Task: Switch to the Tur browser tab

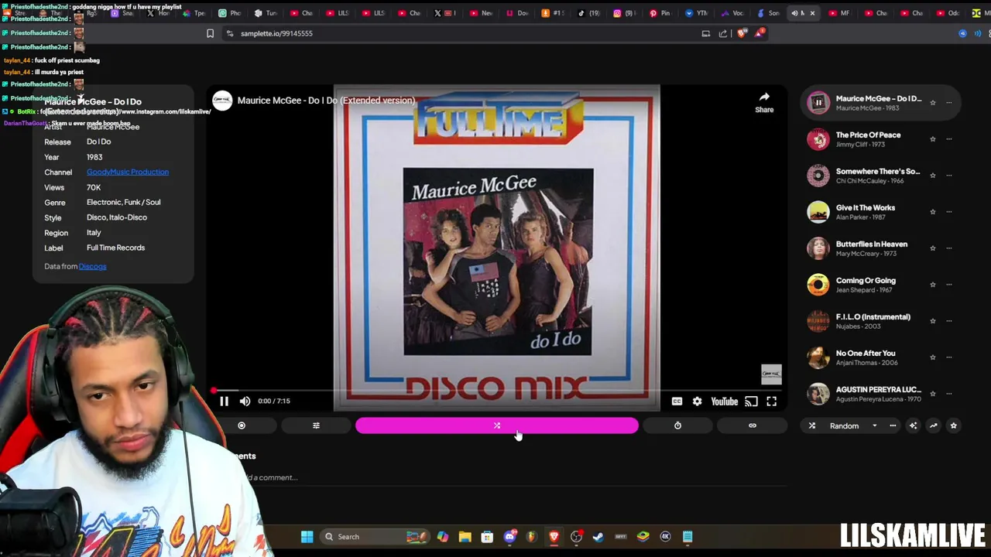Action: click(x=266, y=13)
